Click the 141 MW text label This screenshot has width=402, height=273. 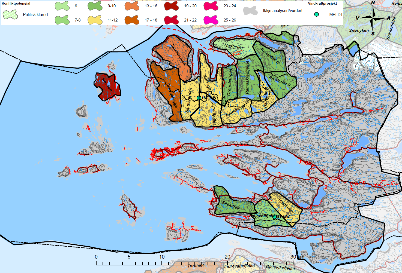point(283,217)
